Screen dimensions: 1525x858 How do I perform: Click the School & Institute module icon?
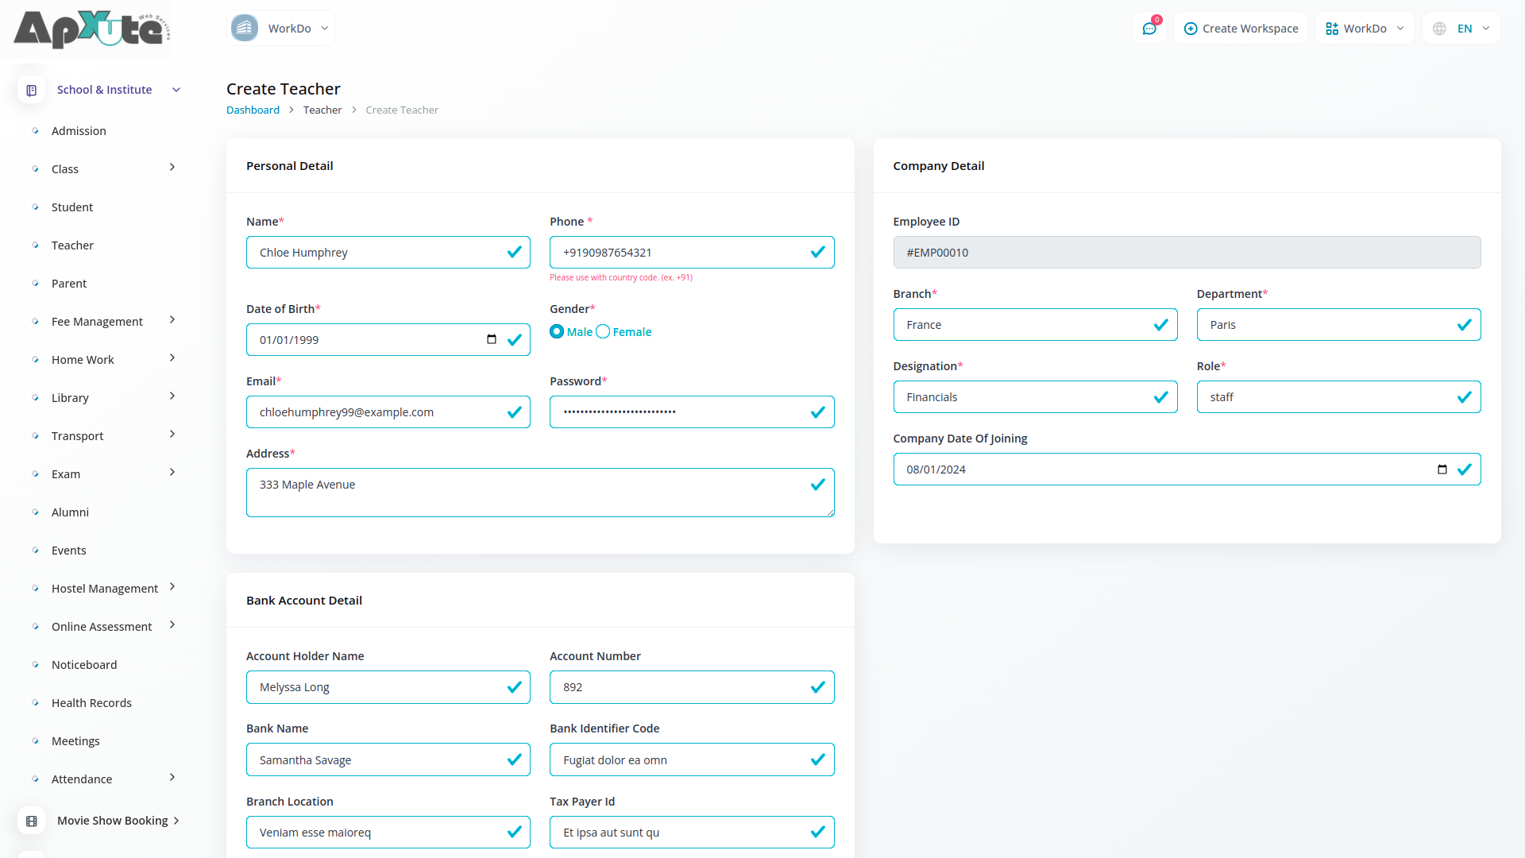coord(32,91)
